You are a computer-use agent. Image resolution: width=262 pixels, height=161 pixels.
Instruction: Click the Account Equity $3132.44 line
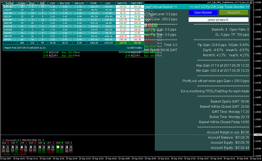[230, 148]
